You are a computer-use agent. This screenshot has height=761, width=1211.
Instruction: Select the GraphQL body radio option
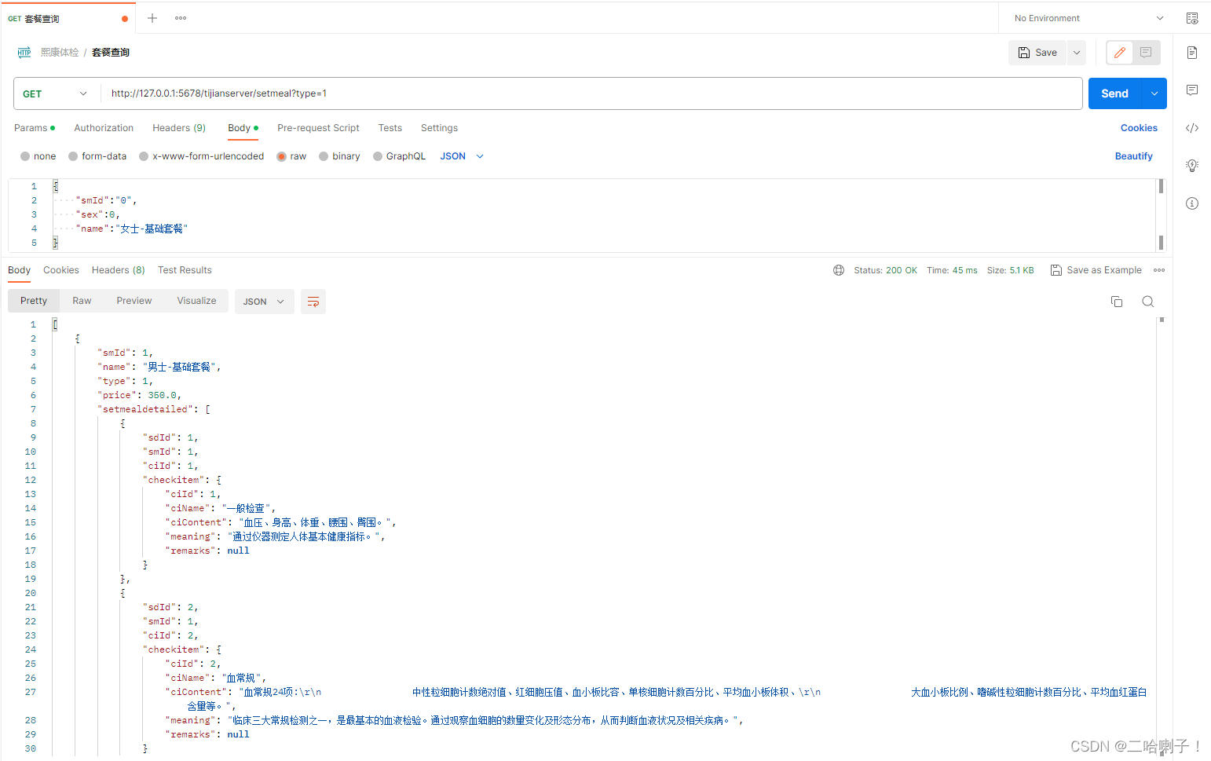click(378, 156)
